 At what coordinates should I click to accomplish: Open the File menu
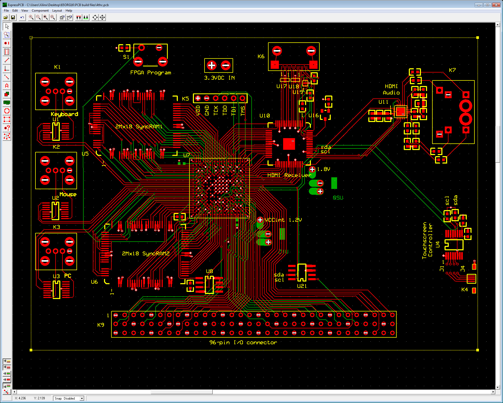6,11
